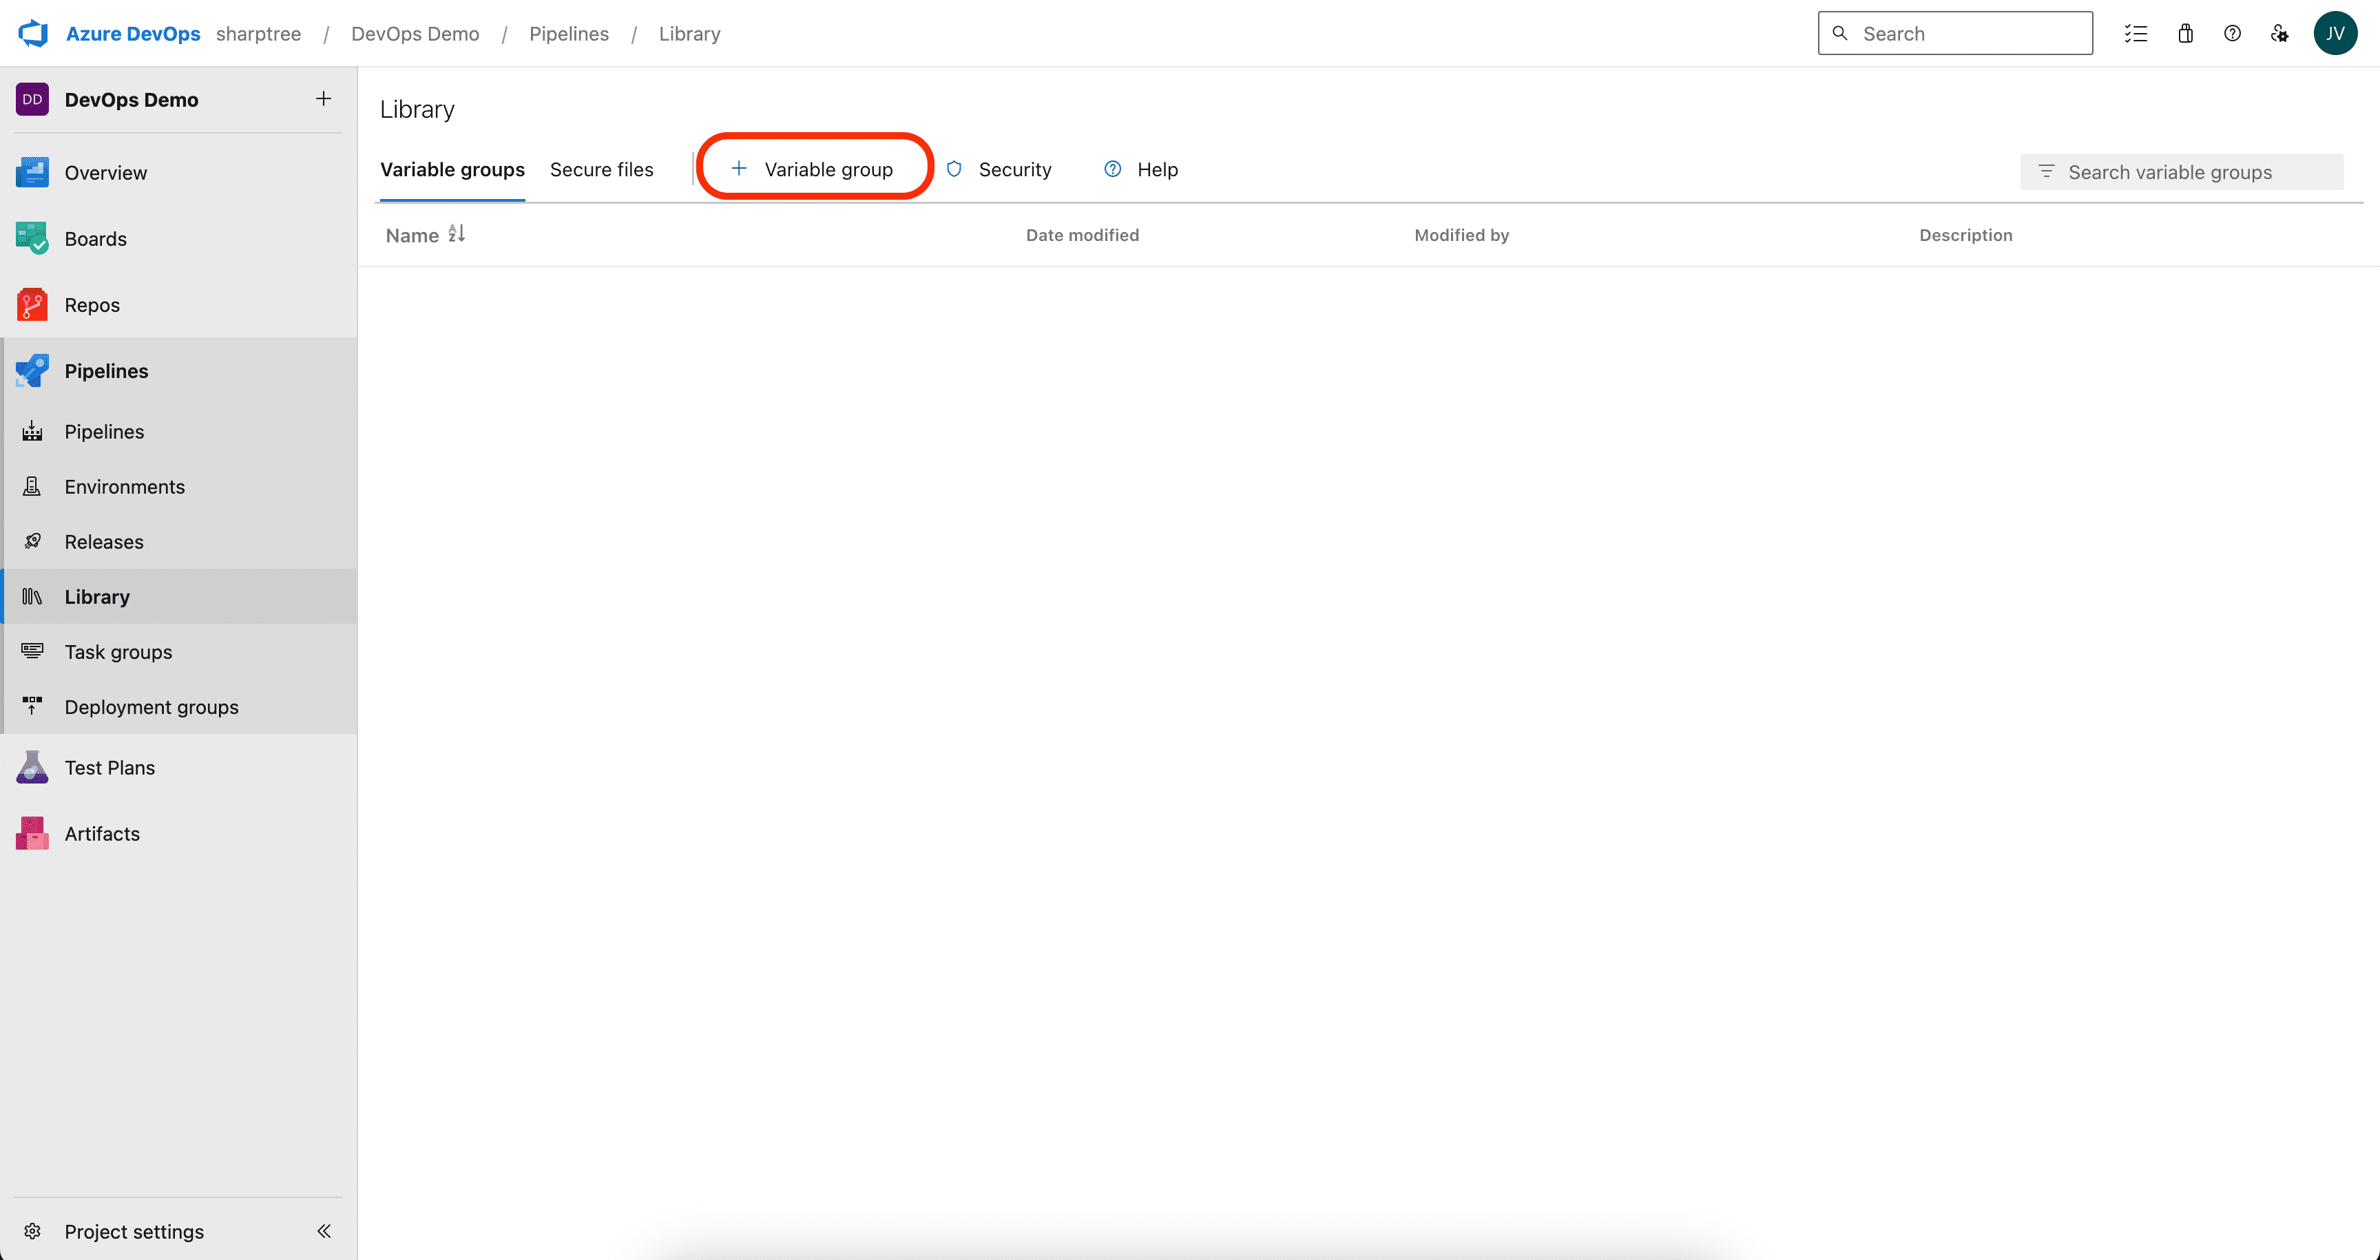Image resolution: width=2380 pixels, height=1260 pixels.
Task: Open the Marketplace shopping bag icon
Action: (x=2185, y=33)
